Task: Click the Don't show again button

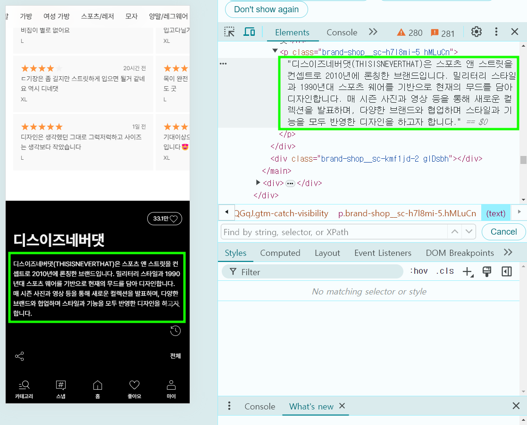Action: click(x=266, y=9)
